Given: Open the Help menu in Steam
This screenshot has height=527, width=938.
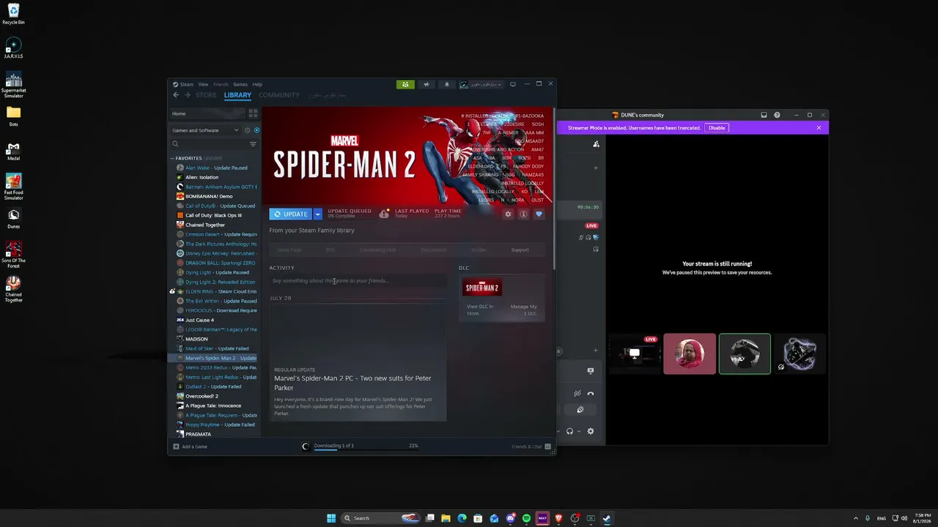Looking at the screenshot, I should click(x=257, y=84).
